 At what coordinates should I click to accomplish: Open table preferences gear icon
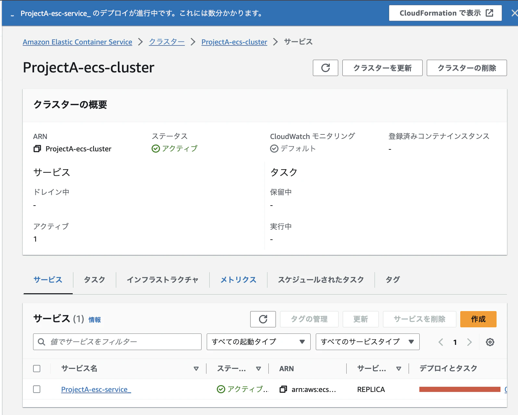[x=490, y=342]
